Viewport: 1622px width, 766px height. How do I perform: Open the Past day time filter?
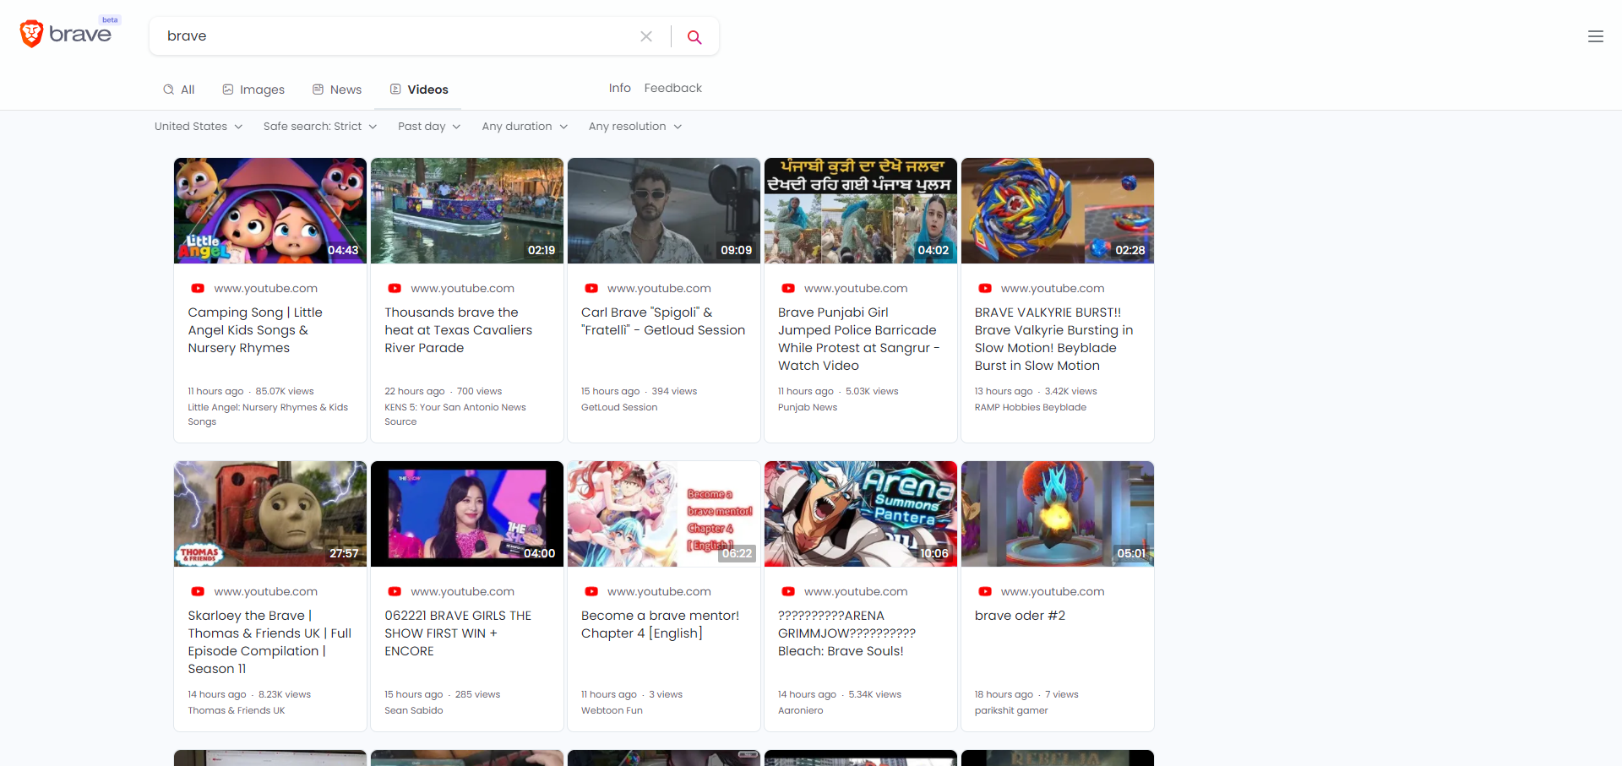point(429,127)
